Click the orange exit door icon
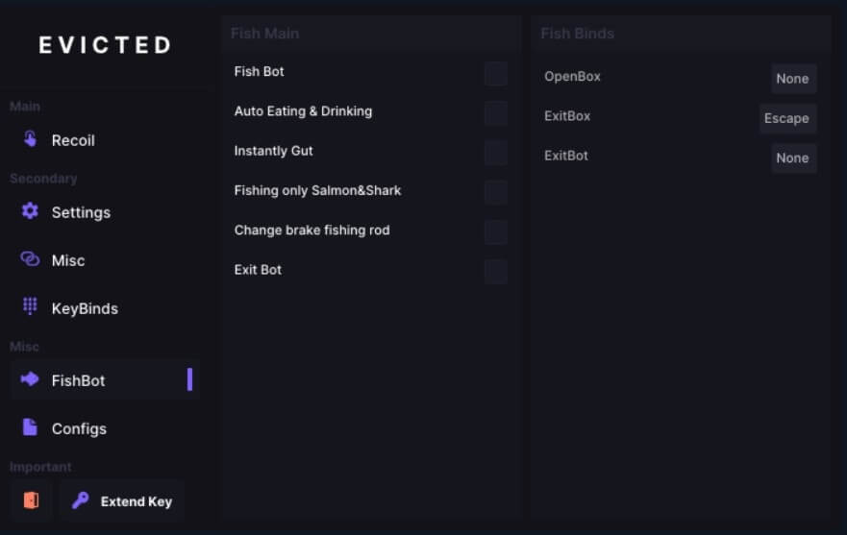Viewport: 847px width, 535px height. pos(31,500)
